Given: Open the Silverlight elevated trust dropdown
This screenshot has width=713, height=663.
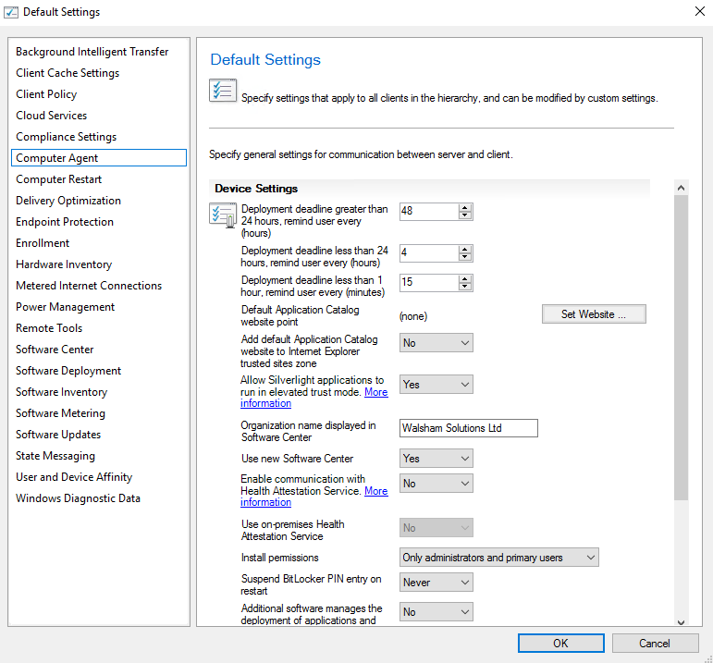Looking at the screenshot, I should 436,385.
